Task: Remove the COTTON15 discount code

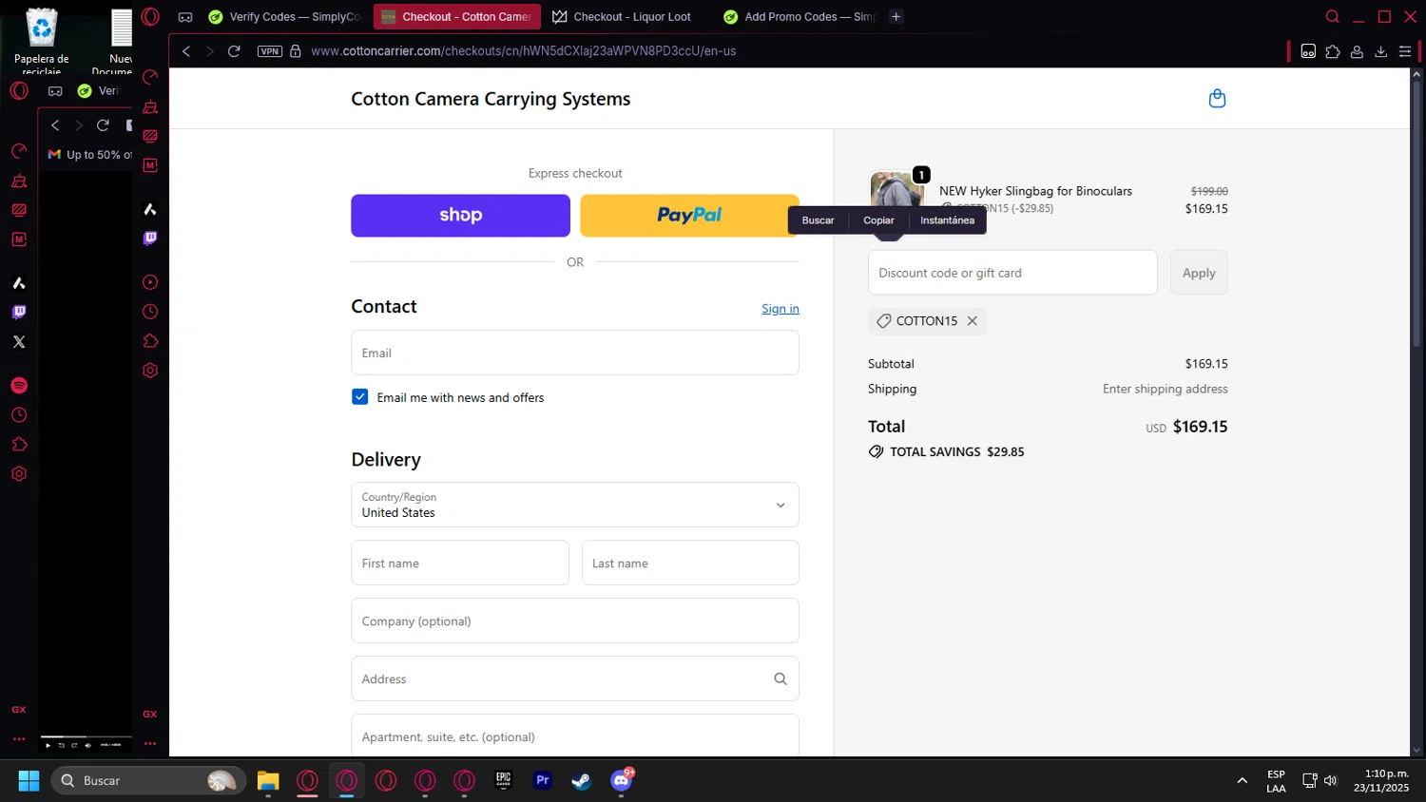Action: pos(972,321)
